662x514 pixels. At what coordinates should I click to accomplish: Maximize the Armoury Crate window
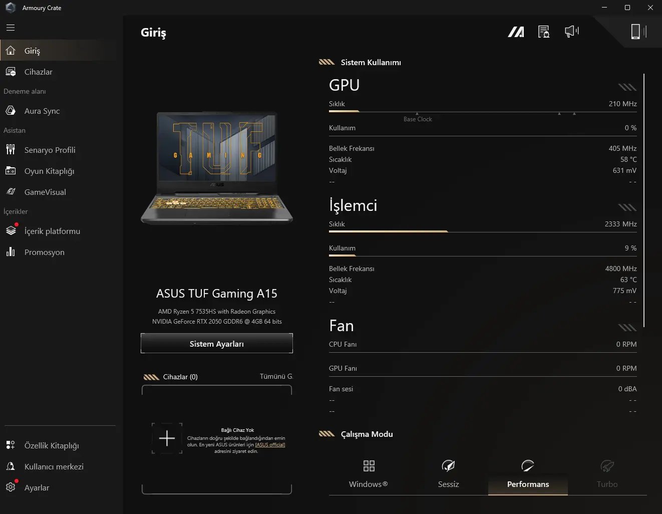tap(627, 8)
